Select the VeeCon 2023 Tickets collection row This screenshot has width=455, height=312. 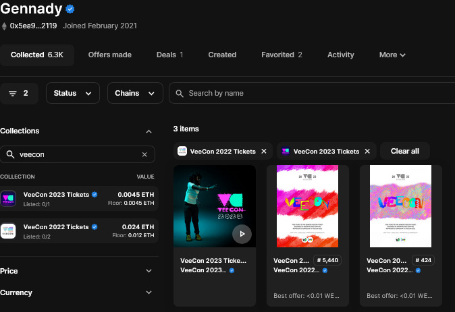click(x=79, y=198)
